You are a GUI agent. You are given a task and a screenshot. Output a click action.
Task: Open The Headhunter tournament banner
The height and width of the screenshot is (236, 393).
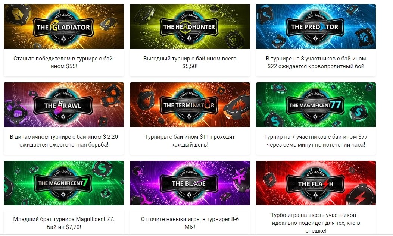(x=190, y=26)
